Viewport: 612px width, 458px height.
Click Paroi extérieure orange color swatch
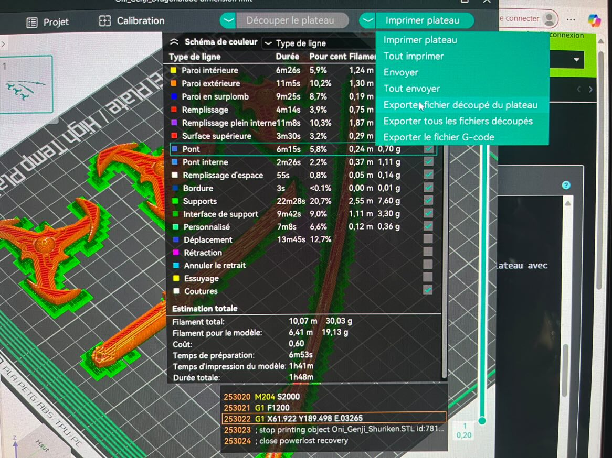pyautogui.click(x=174, y=83)
